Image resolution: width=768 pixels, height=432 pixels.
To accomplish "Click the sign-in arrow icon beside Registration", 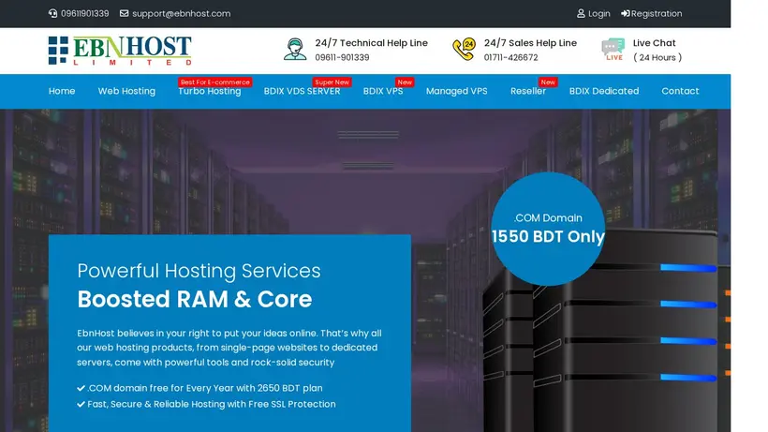I will tap(626, 14).
